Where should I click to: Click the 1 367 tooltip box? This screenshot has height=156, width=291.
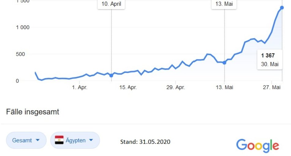coord(270,60)
